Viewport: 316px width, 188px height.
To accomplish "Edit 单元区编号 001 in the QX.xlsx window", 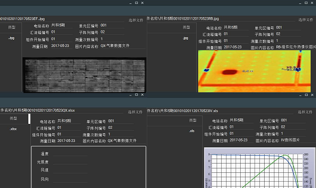I will (x=120, y=121).
